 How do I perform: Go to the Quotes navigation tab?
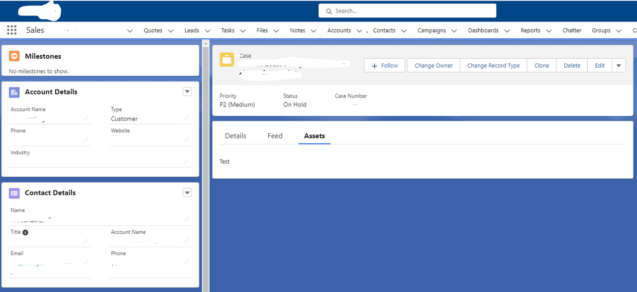[153, 30]
